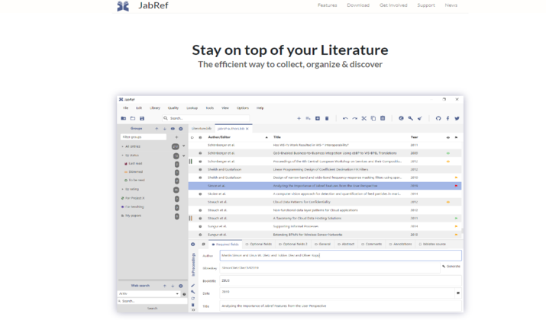Open the File menu
Screen dimensions: 546x320
tap(125, 108)
